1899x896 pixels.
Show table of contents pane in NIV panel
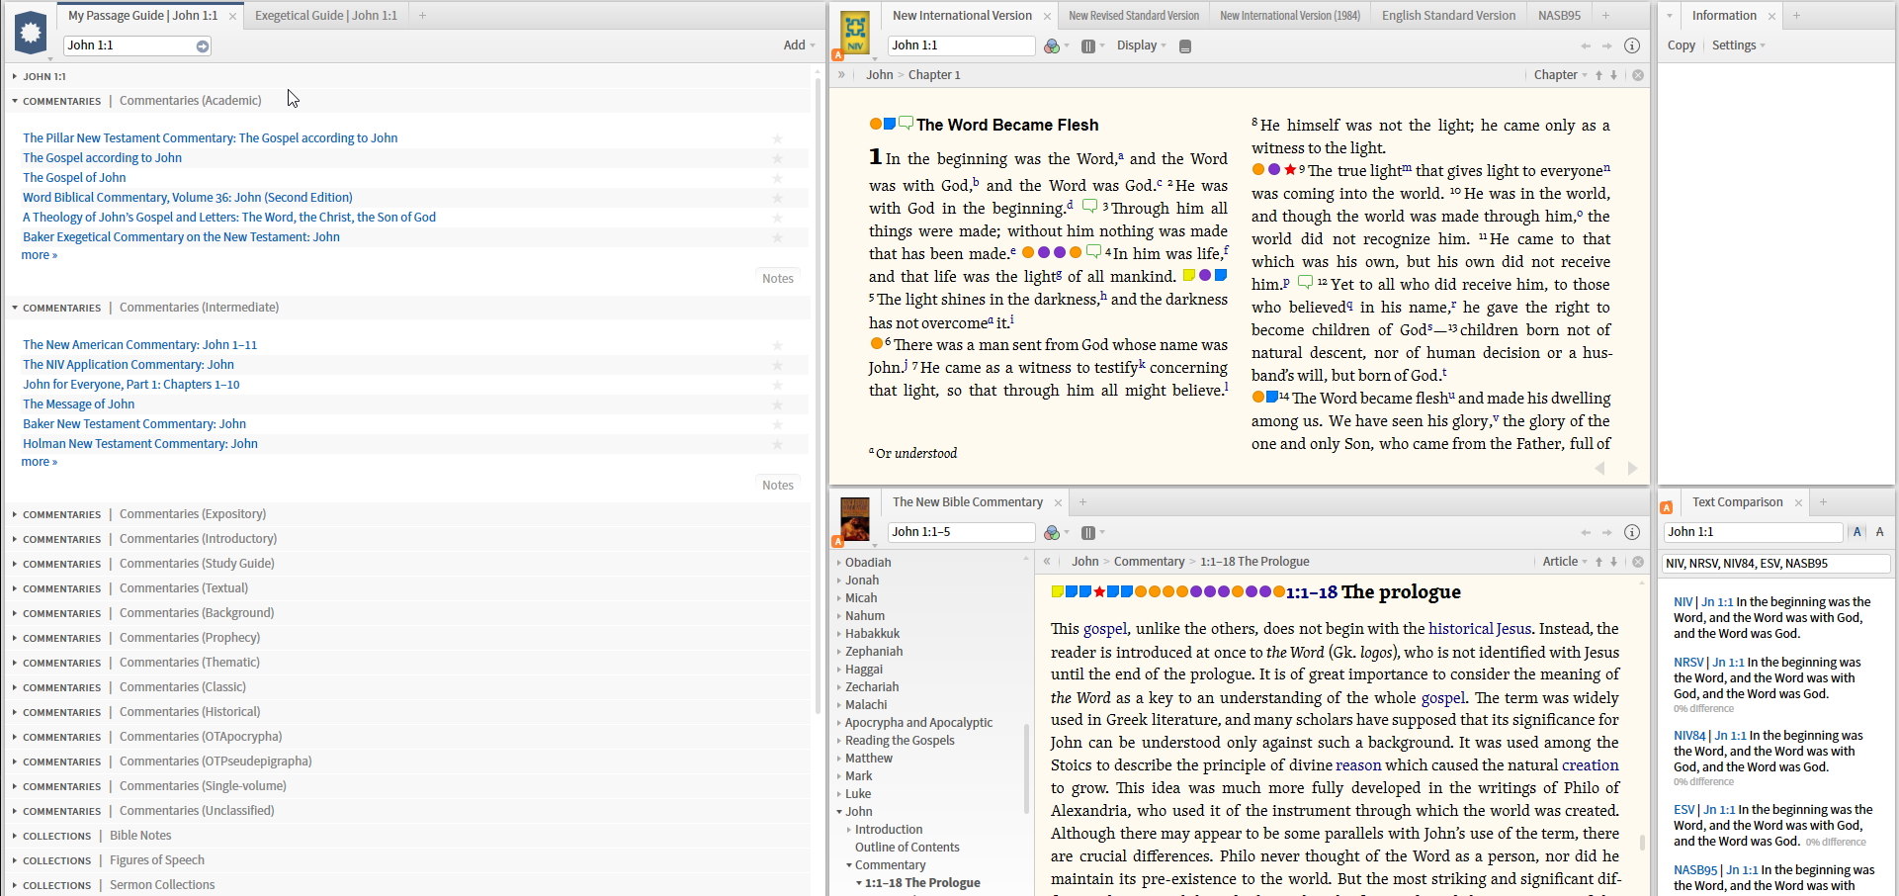coord(841,75)
